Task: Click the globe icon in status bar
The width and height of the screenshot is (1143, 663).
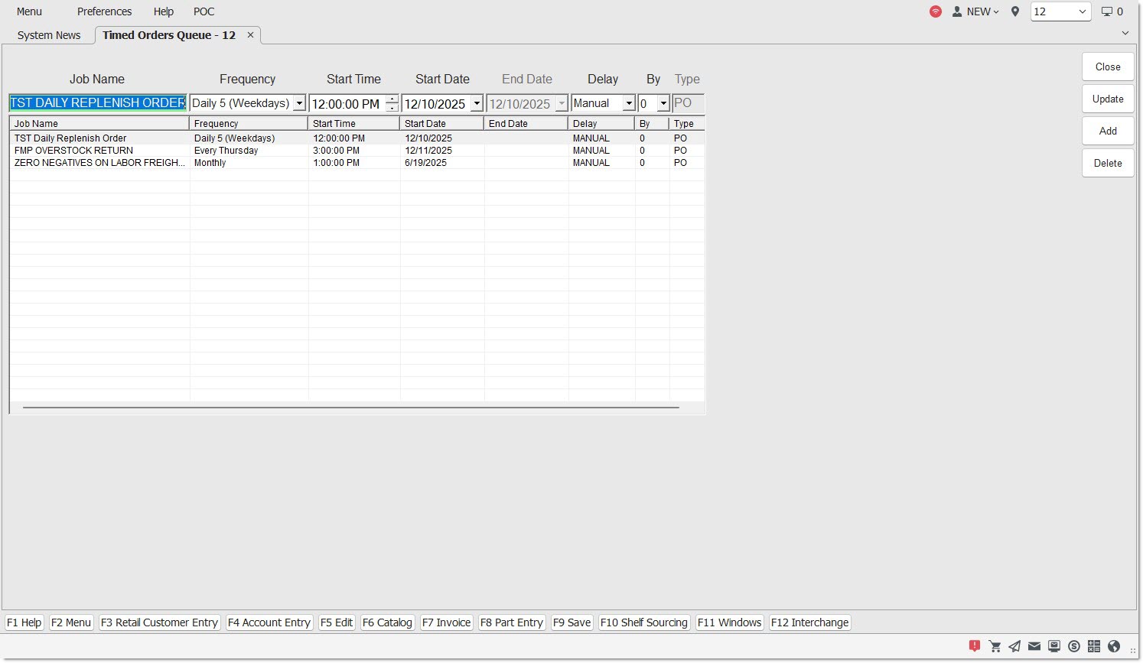Action: (1114, 646)
